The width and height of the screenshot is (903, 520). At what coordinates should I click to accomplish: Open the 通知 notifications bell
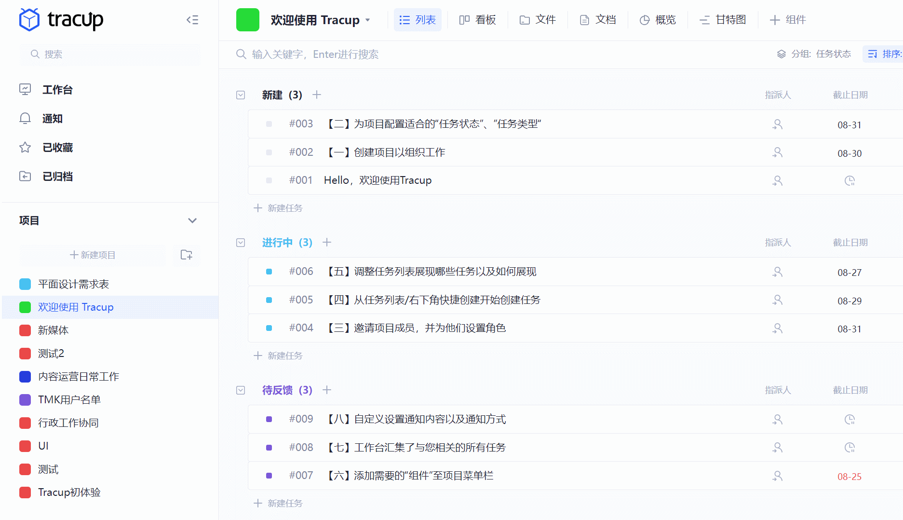tap(25, 119)
